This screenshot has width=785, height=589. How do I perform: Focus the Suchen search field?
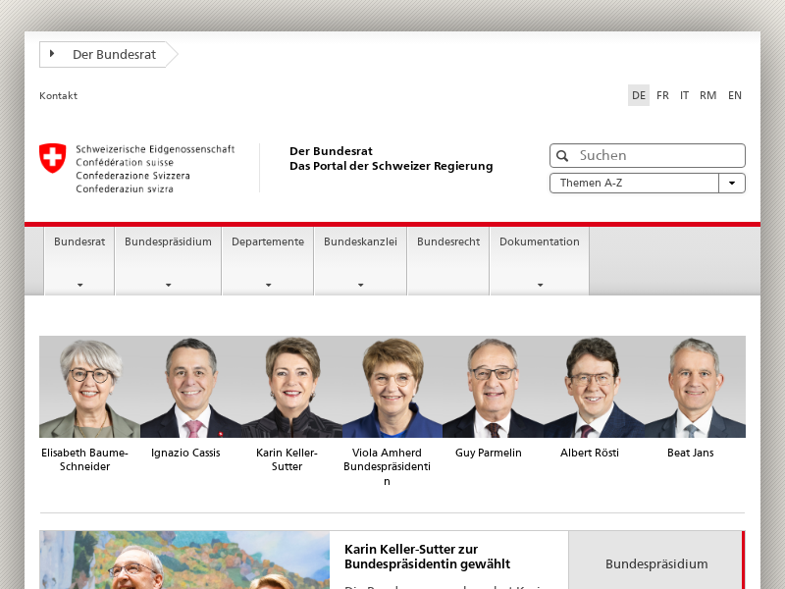point(648,156)
